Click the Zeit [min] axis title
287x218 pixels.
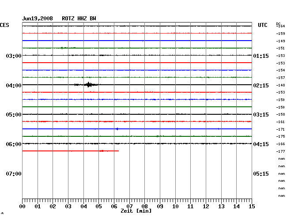coord(136,211)
